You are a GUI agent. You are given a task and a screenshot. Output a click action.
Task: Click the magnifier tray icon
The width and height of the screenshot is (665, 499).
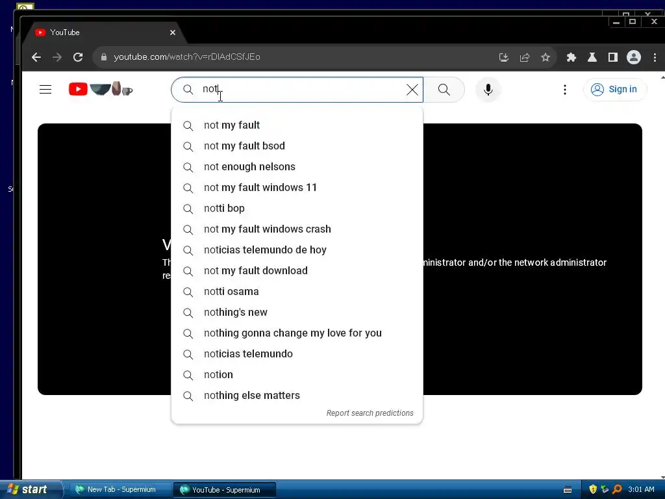[617, 489]
